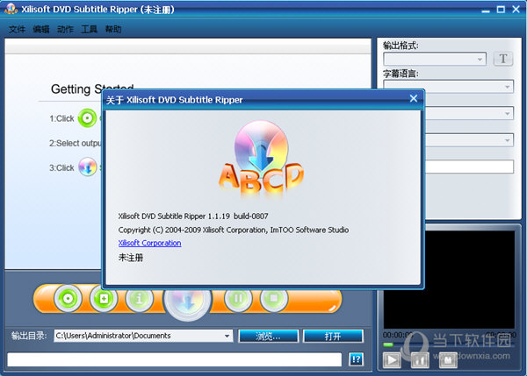The image size is (527, 376).
Task: Open the 工具 menu
Action: (x=89, y=30)
